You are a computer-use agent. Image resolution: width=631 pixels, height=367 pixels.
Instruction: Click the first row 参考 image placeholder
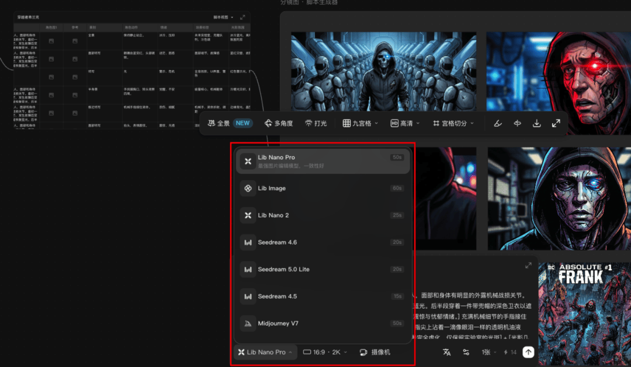75,41
